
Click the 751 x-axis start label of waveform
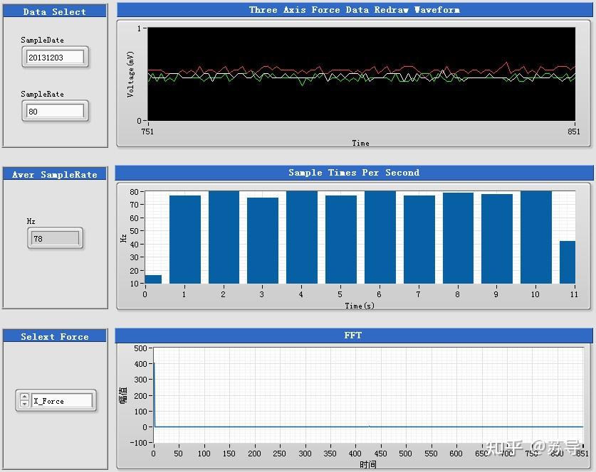(147, 132)
